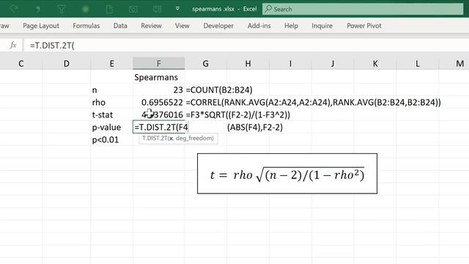Select column J header
469x264 pixels.
tap(333, 64)
